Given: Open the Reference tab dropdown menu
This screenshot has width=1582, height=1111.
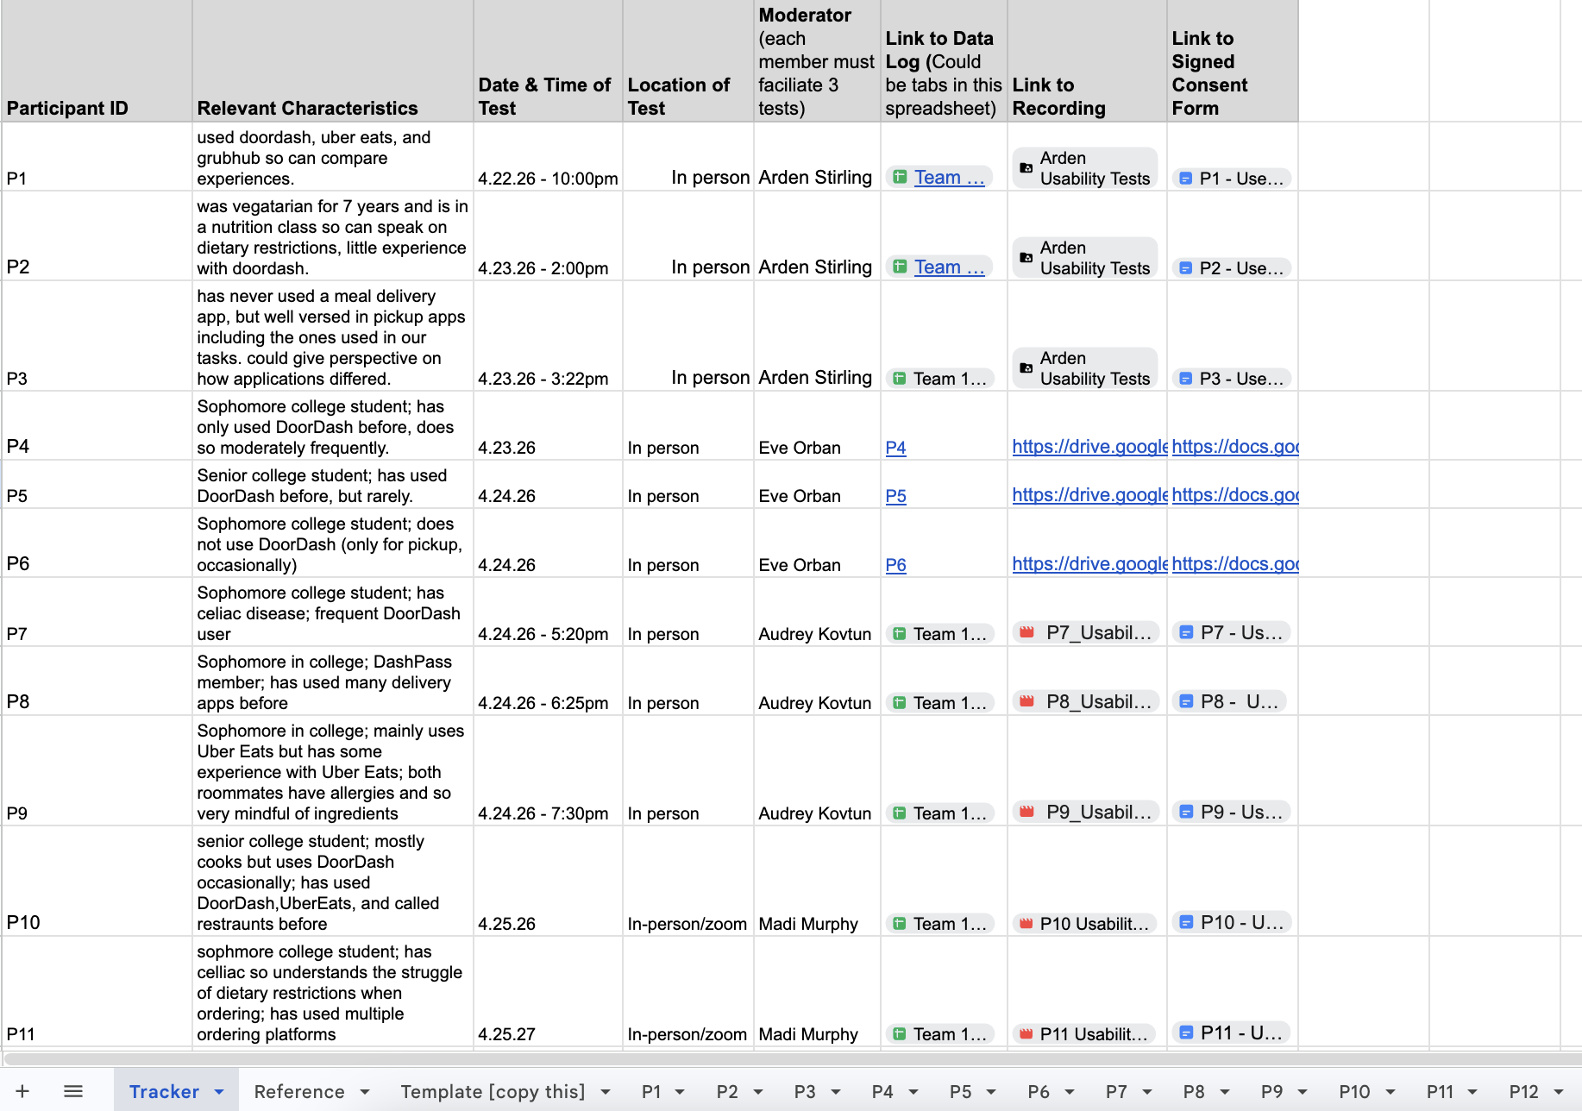Looking at the screenshot, I should [364, 1092].
